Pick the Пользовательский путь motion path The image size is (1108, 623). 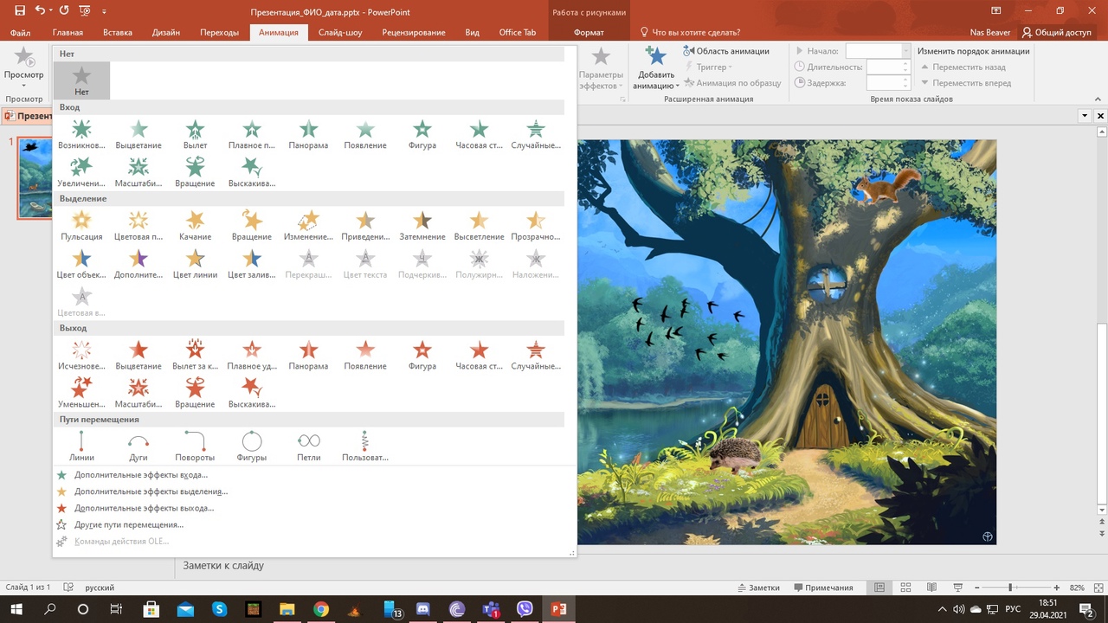365,446
